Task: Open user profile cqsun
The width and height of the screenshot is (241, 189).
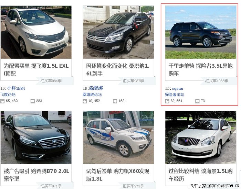Action: coord(177,89)
